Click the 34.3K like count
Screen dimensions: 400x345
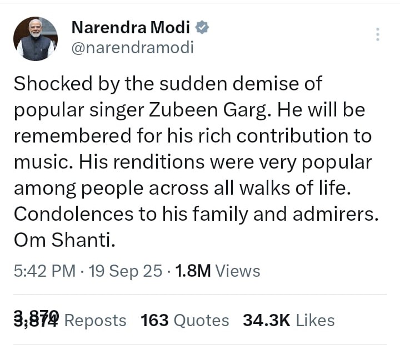click(267, 320)
